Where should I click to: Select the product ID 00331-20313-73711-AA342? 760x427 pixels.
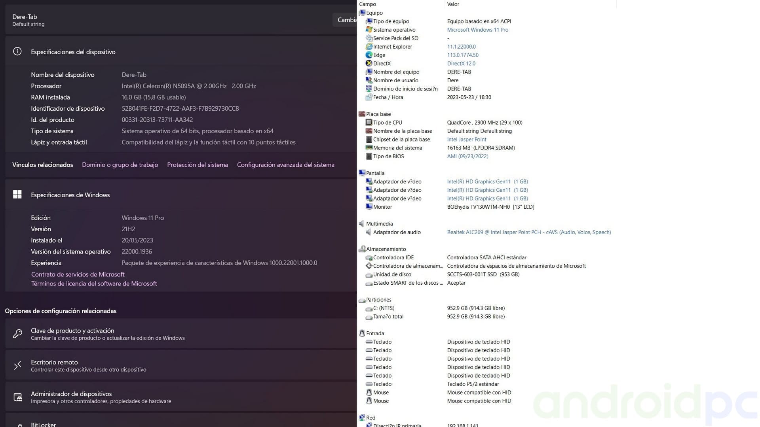[x=157, y=120]
